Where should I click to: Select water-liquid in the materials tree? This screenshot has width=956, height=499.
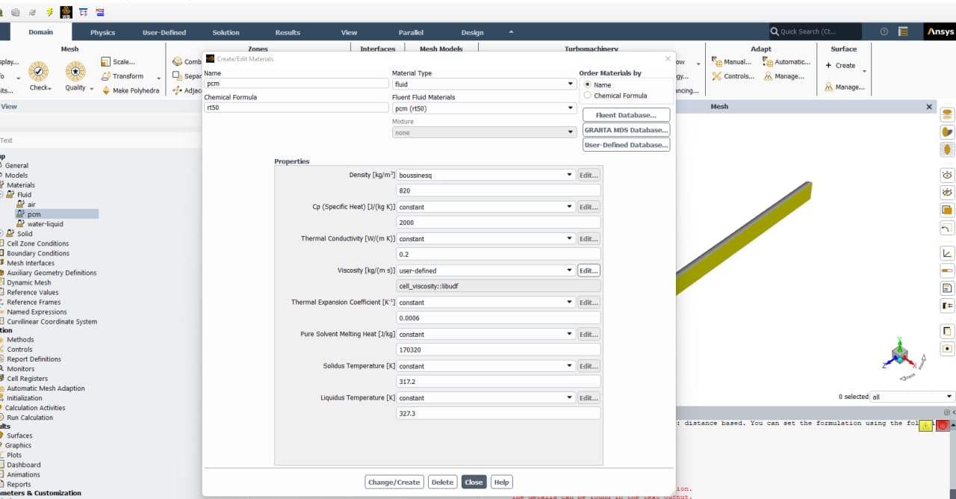tap(45, 224)
